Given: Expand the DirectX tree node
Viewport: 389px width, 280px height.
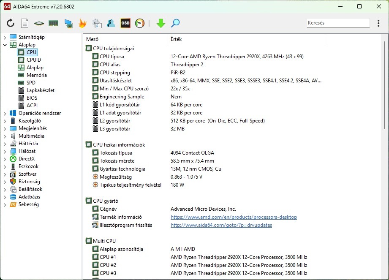Looking at the screenshot, I should point(5,159).
